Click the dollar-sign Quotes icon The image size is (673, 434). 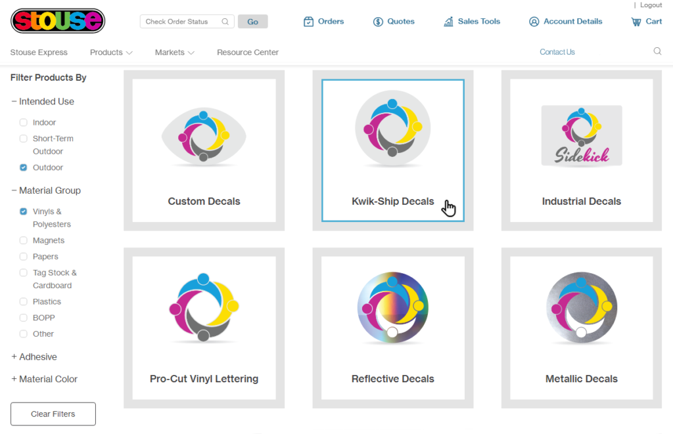[377, 21]
